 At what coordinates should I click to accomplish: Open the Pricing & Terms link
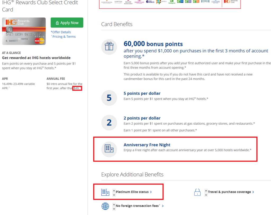pyautogui.click(x=64, y=36)
